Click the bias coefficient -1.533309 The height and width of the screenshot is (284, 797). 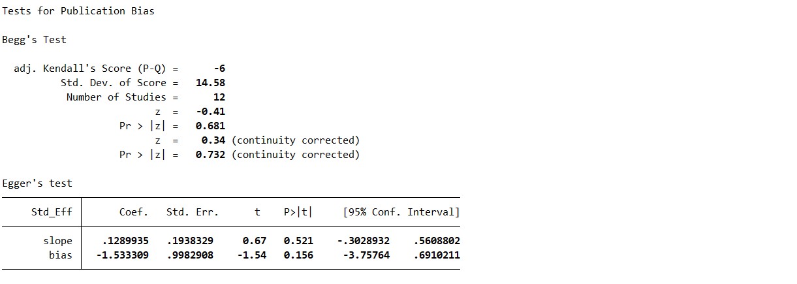click(122, 255)
